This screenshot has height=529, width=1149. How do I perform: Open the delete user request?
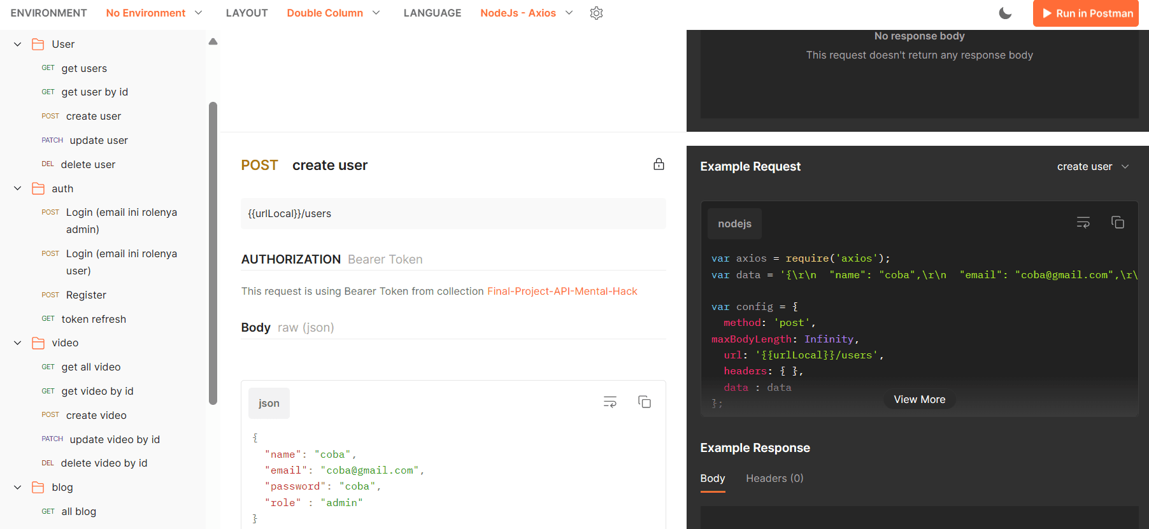[88, 164]
